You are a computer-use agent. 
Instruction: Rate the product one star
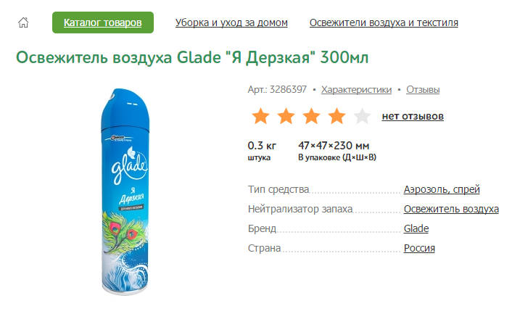click(260, 116)
